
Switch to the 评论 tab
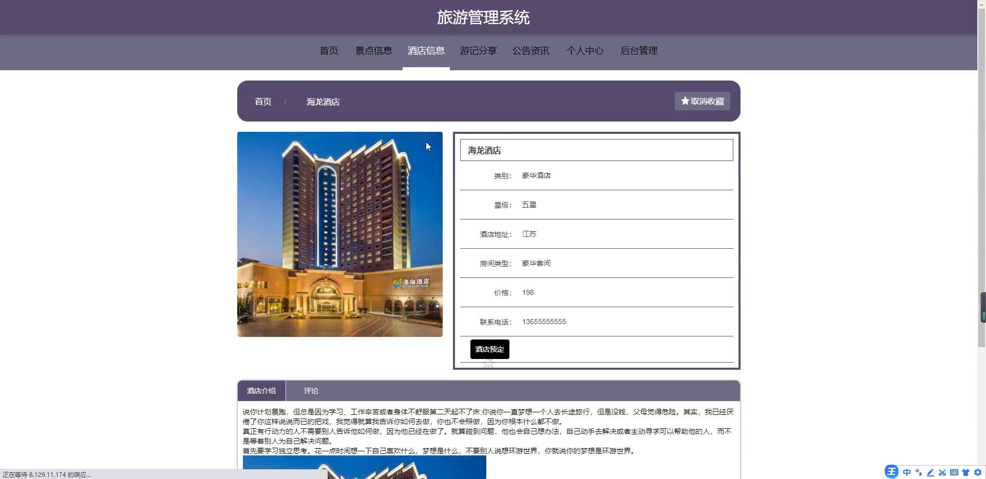point(311,391)
